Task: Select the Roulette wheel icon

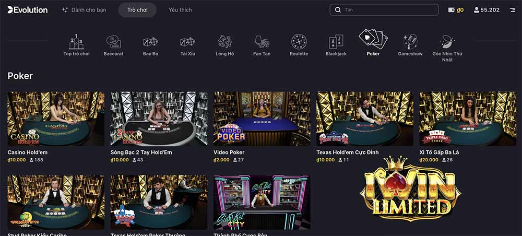Action: click(299, 42)
